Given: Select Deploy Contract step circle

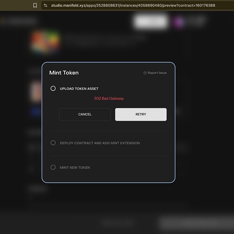Looking at the screenshot, I should click(x=53, y=143).
